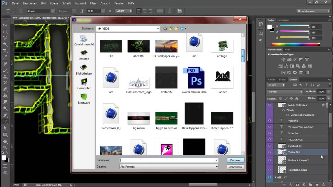Select the Move tool
The height and width of the screenshot is (187, 333).
pyautogui.click(x=5, y=25)
